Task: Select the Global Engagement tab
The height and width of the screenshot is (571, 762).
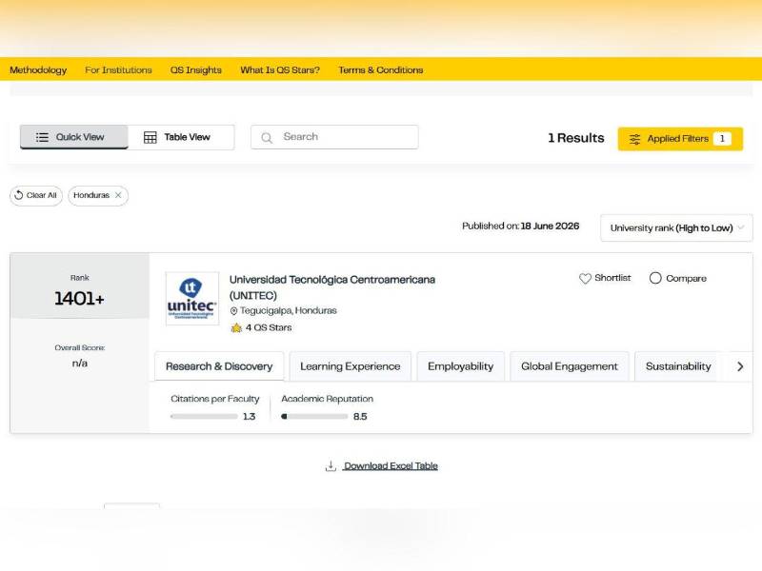Action: (x=569, y=366)
